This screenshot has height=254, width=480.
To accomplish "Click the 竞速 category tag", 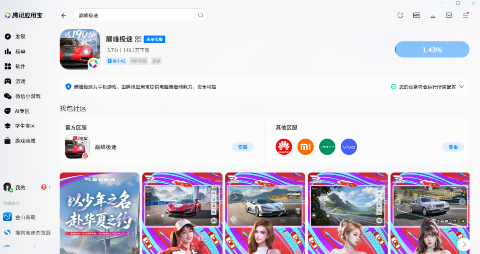I will [x=156, y=61].
